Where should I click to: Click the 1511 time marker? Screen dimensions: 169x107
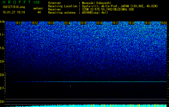pos(19,23)
